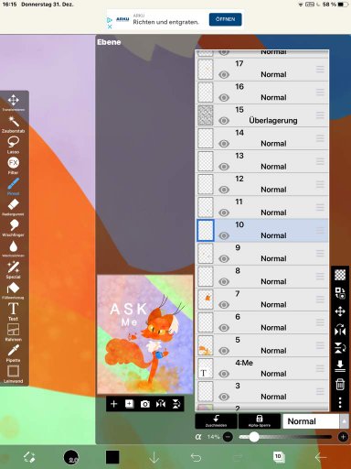Select layer 5 in the layer list
Image resolution: width=351 pixels, height=469 pixels.
pyautogui.click(x=262, y=345)
